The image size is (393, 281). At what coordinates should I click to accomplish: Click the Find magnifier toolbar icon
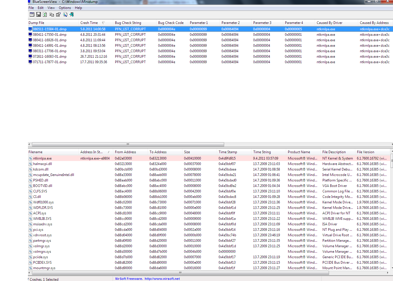(x=65, y=14)
